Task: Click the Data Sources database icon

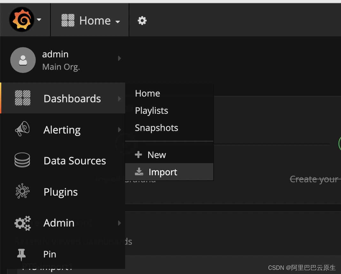Action: pyautogui.click(x=22, y=160)
